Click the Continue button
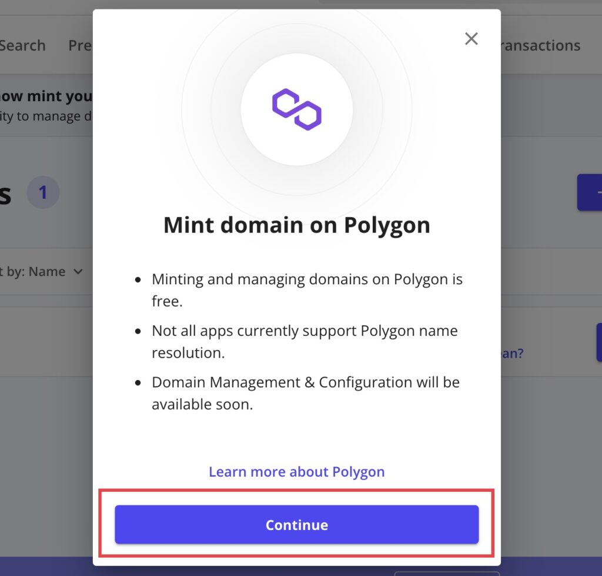602x576 pixels. [296, 524]
